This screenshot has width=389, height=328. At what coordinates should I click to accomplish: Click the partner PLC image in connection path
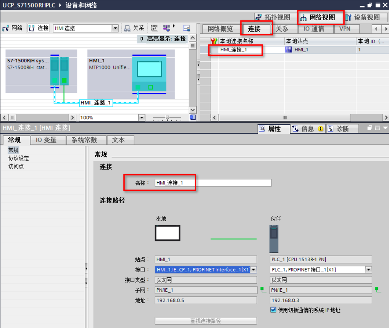[274, 238]
